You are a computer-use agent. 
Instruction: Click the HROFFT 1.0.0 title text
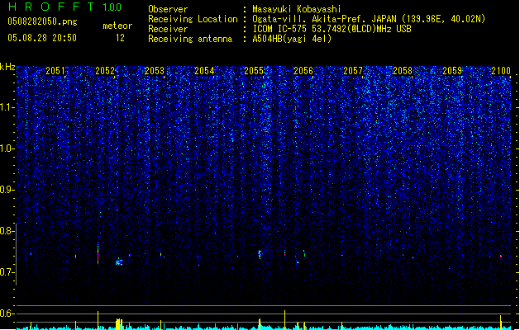[x=64, y=7]
